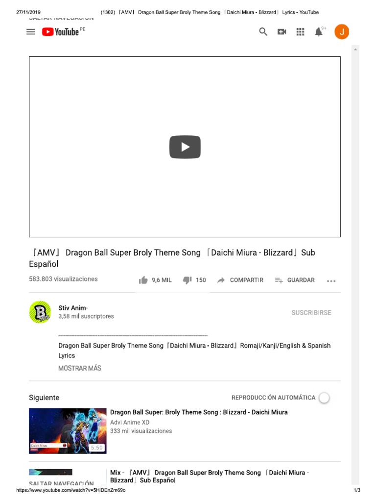
Task: Open the notifications bell
Action: point(319,32)
